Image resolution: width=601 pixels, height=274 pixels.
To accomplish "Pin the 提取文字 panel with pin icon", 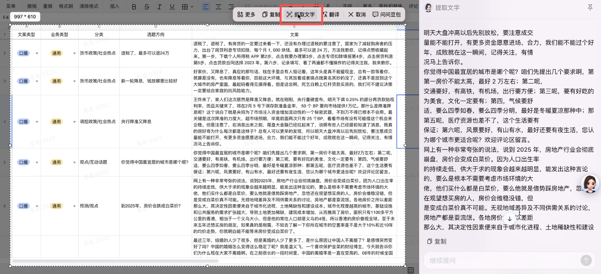I will [x=590, y=8].
